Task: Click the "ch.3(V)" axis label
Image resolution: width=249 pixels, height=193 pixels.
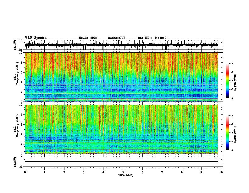Action: coord(15,162)
